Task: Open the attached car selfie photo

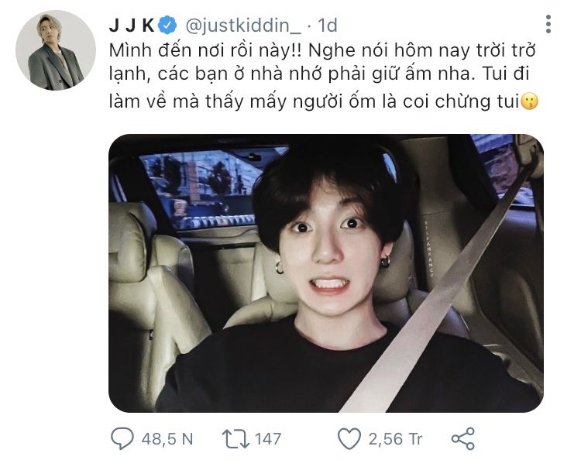Action: [326, 273]
